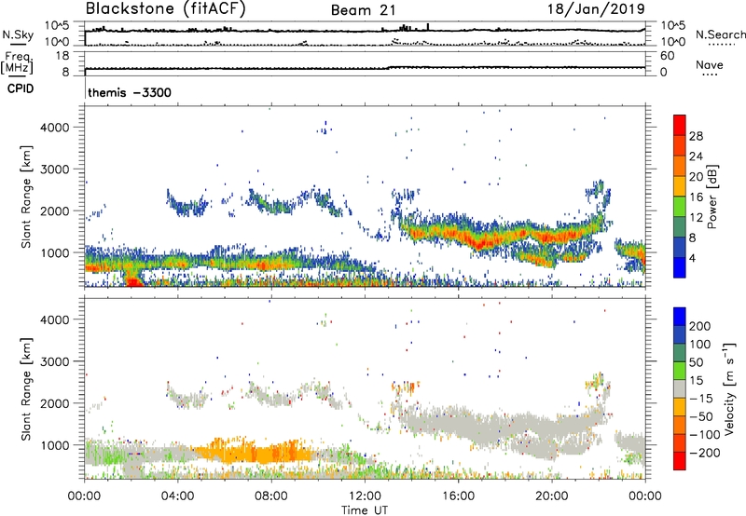The width and height of the screenshot is (746, 516).
Task: Click the N.Sky legend label
Action: pos(18,35)
